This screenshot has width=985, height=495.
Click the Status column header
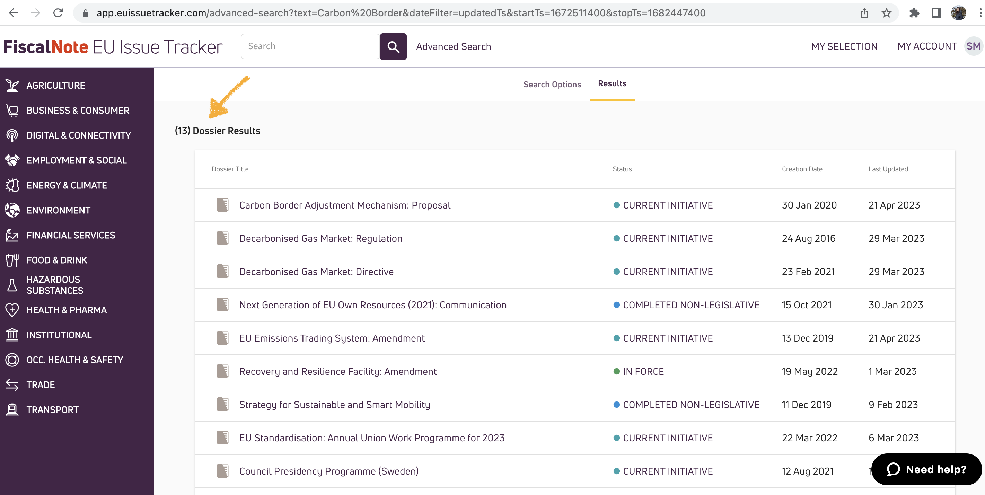(x=622, y=169)
